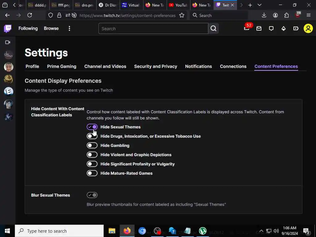
Task: Open the Windows Start menu
Action: (7, 231)
